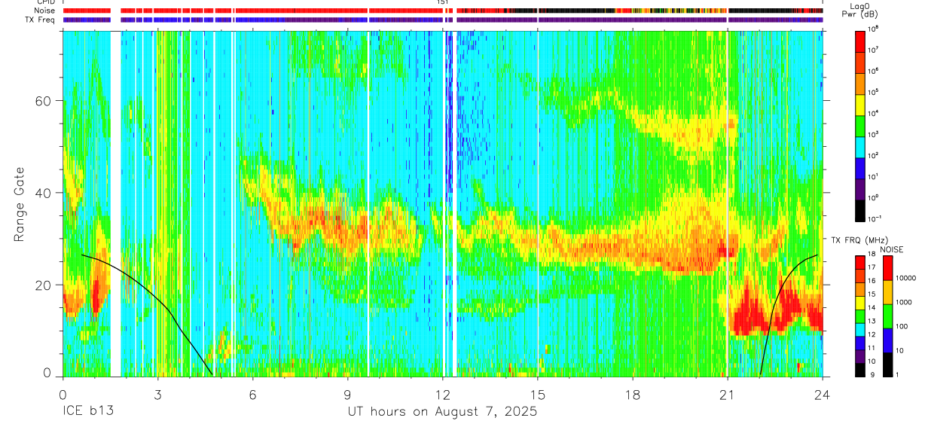Pick the black bottom segment of Lag0 Pwr colorbar
Screen dimensions: 925x427
coord(861,209)
